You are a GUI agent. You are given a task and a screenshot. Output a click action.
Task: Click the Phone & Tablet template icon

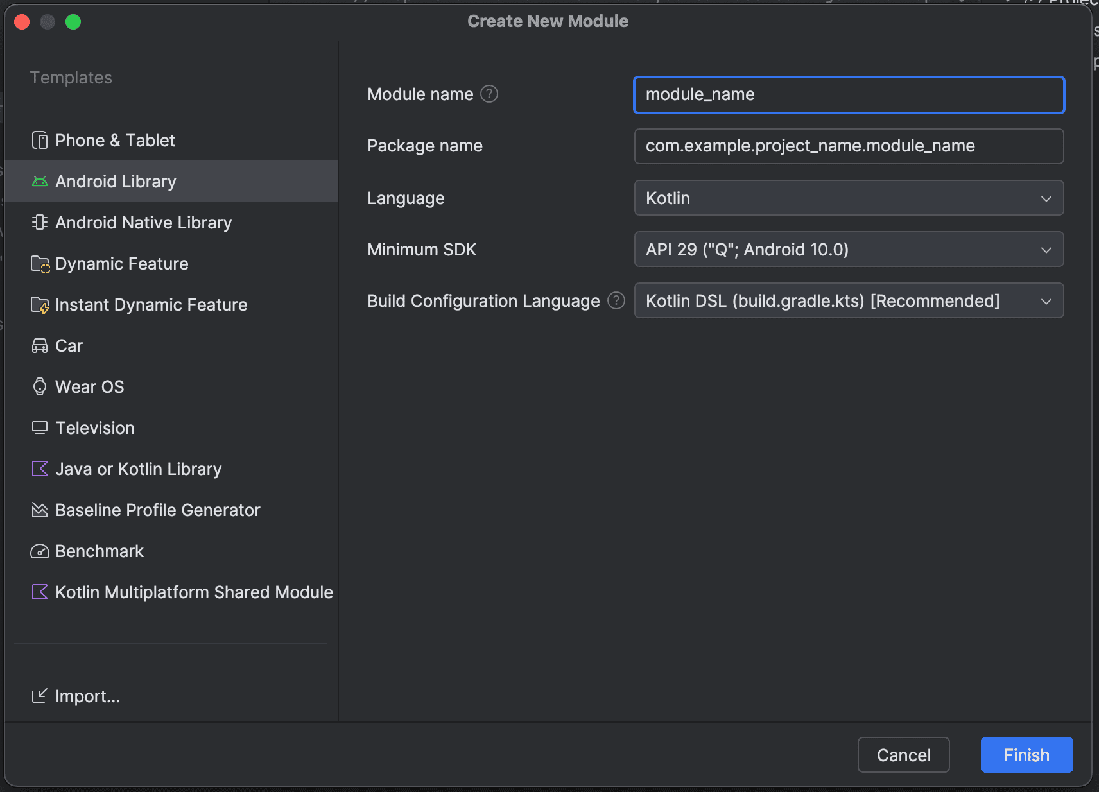[40, 141]
